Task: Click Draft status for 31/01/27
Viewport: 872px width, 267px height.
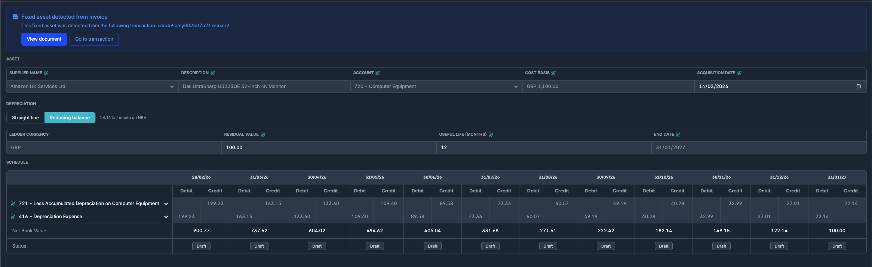Action: [x=837, y=246]
